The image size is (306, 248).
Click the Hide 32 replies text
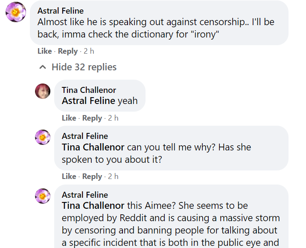[x=84, y=67]
